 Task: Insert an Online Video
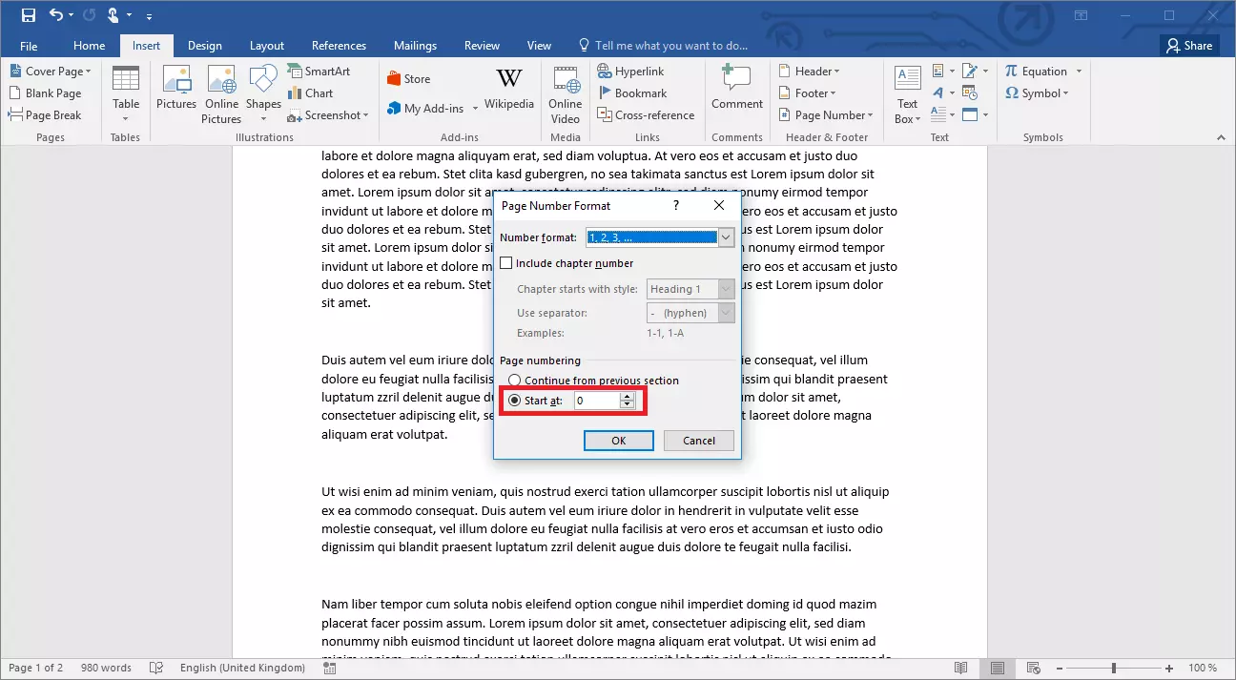[565, 91]
